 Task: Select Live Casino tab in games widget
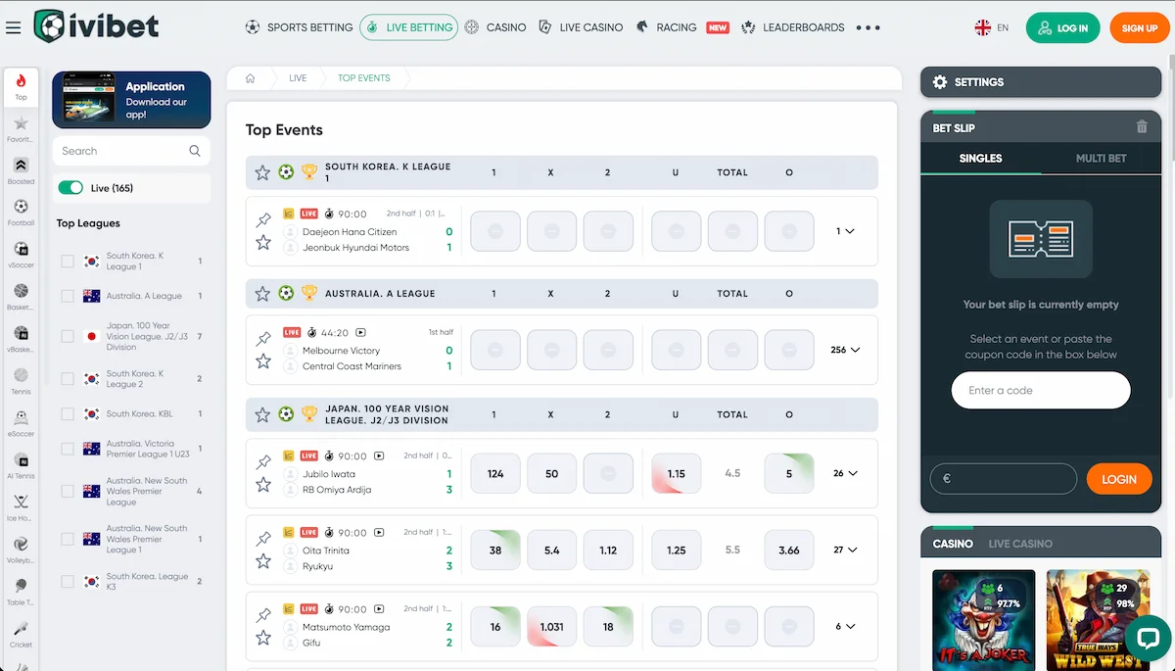[x=1020, y=544]
